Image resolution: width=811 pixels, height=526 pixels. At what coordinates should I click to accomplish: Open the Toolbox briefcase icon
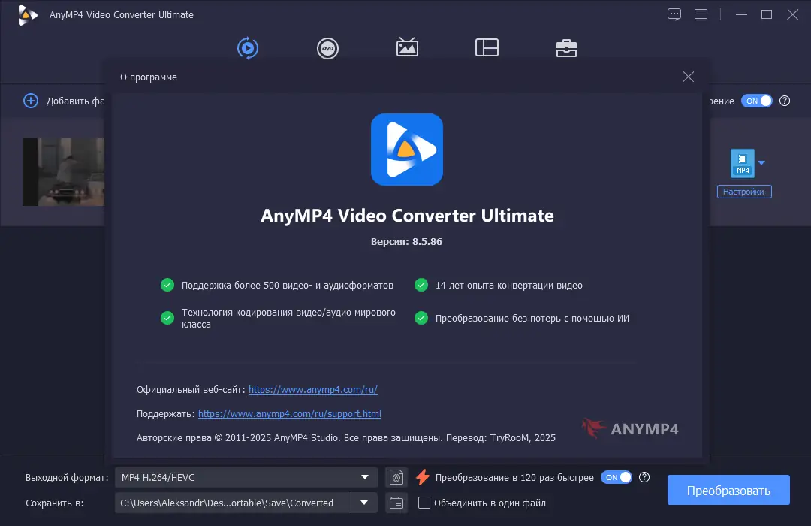pyautogui.click(x=566, y=48)
